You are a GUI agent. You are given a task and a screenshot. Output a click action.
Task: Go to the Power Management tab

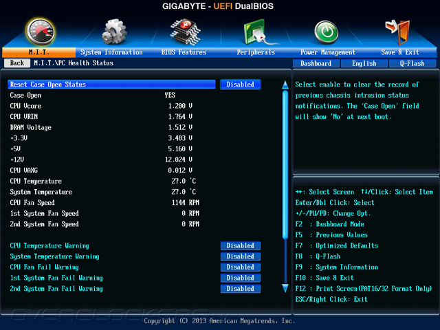[328, 52]
